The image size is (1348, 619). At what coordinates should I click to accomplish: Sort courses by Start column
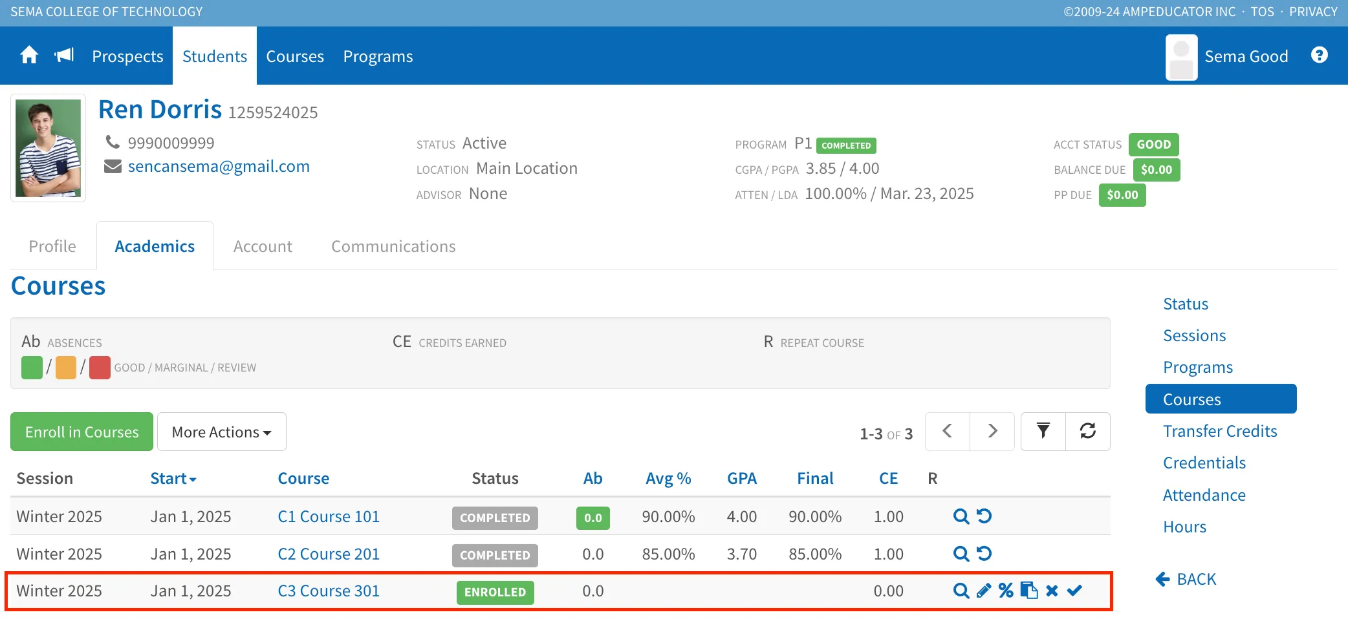173,479
